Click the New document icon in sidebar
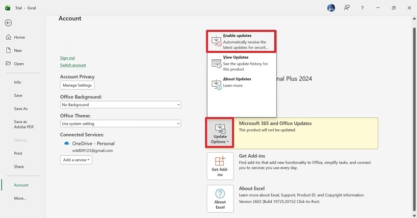This screenshot has height=218, width=417. click(x=8, y=50)
